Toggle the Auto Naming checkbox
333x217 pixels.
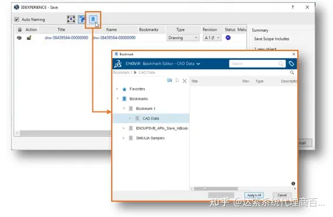pyautogui.click(x=16, y=19)
